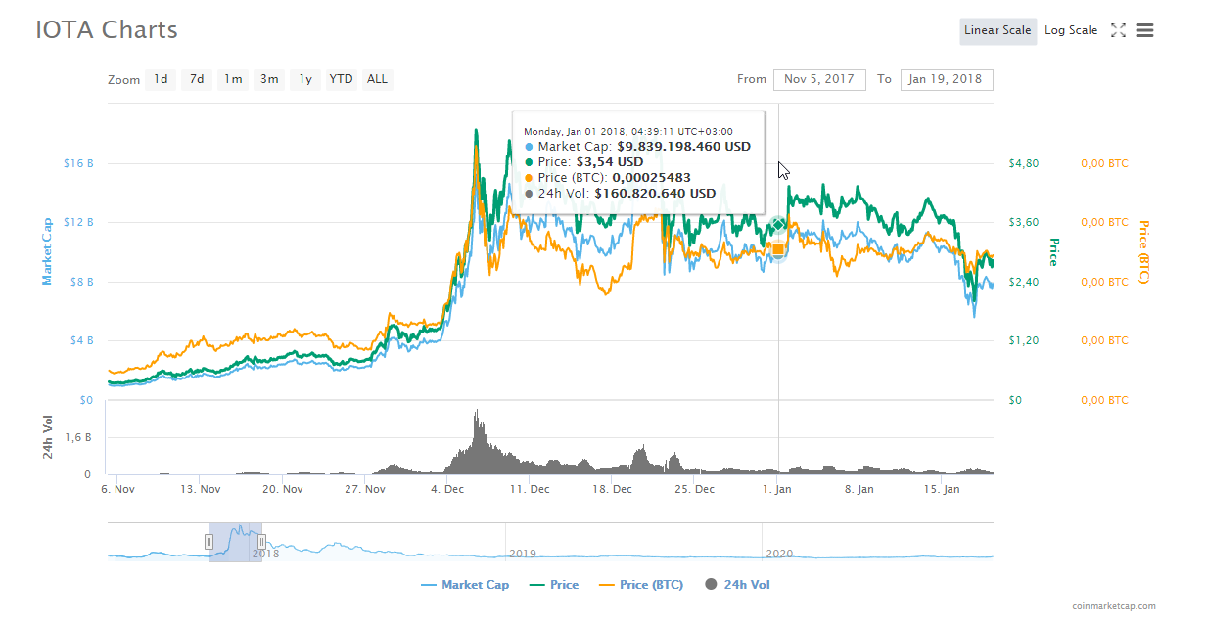Click the 4. Dec axis label

coord(448,489)
